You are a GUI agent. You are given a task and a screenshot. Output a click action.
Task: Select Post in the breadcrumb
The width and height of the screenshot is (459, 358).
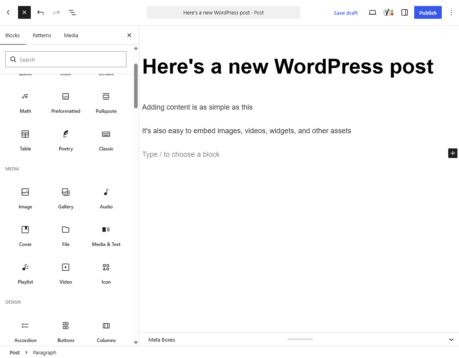[15, 352]
